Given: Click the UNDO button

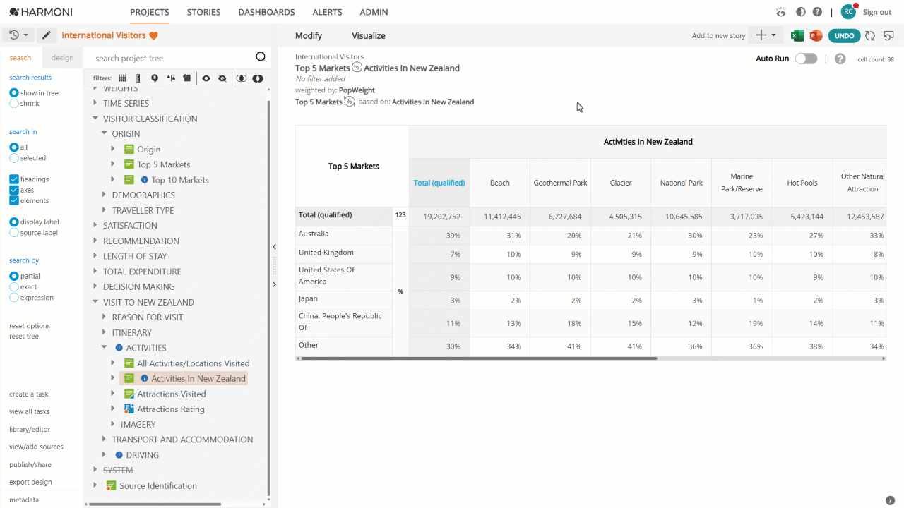Looking at the screenshot, I should coord(844,35).
